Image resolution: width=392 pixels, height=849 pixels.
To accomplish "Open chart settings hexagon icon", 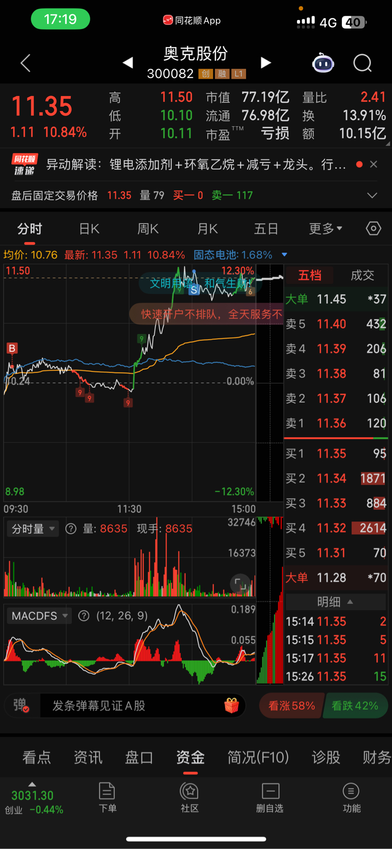I will click(374, 228).
